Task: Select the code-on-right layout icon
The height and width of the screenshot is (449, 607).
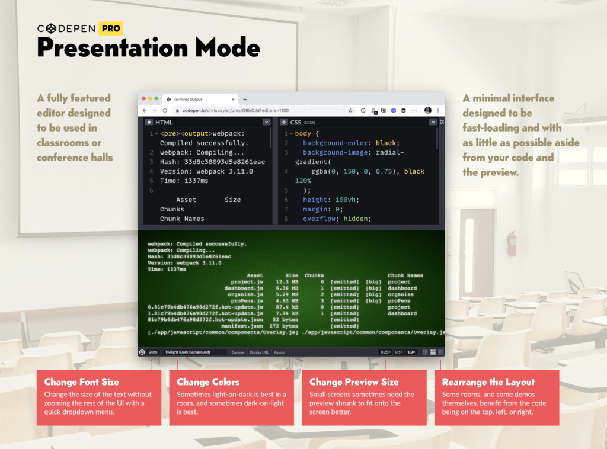Action: [x=441, y=352]
